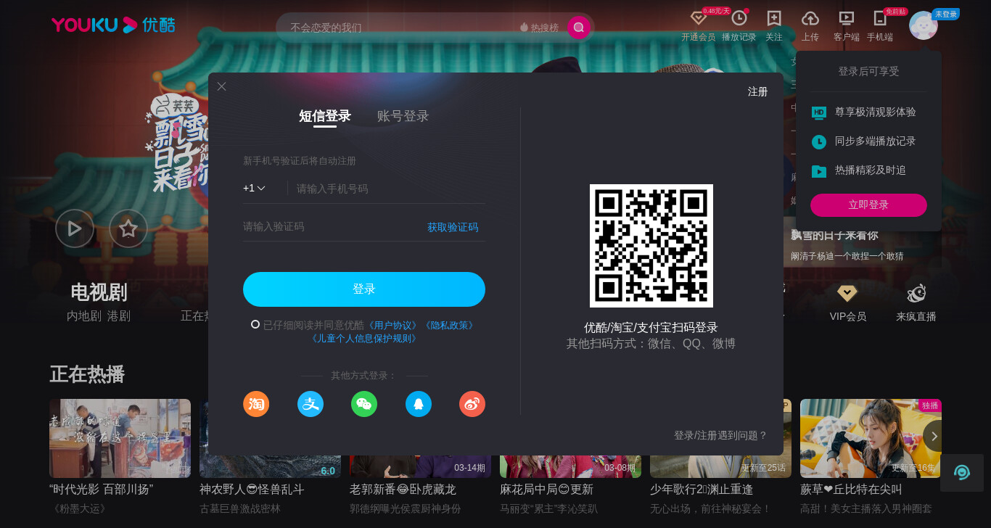The height and width of the screenshot is (528, 991).
Task: Click the 少年歌行2 title text
Action: click(702, 490)
